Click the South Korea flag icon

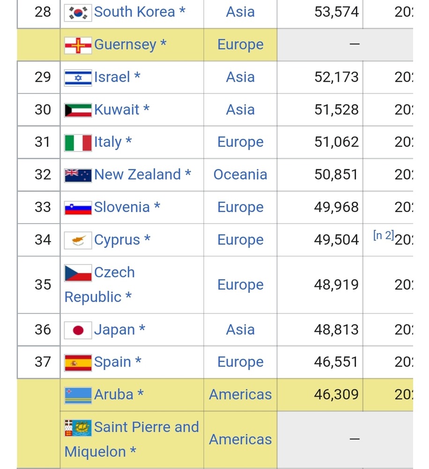click(78, 12)
